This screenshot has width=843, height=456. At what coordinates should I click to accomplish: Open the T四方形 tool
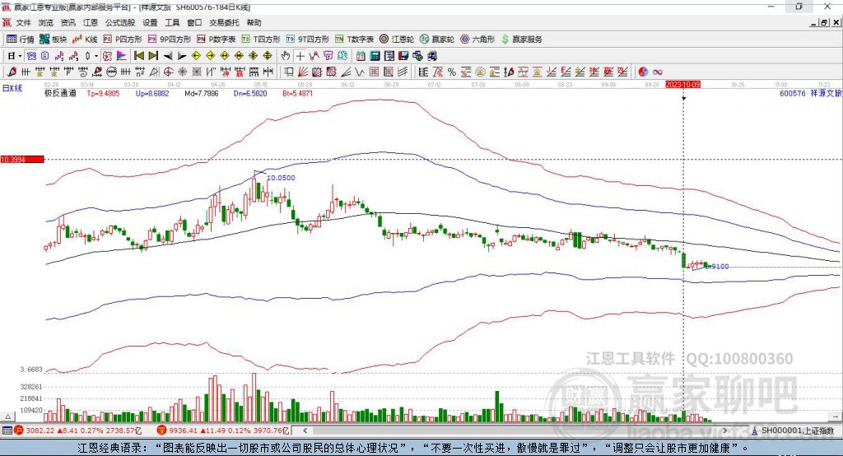[261, 40]
